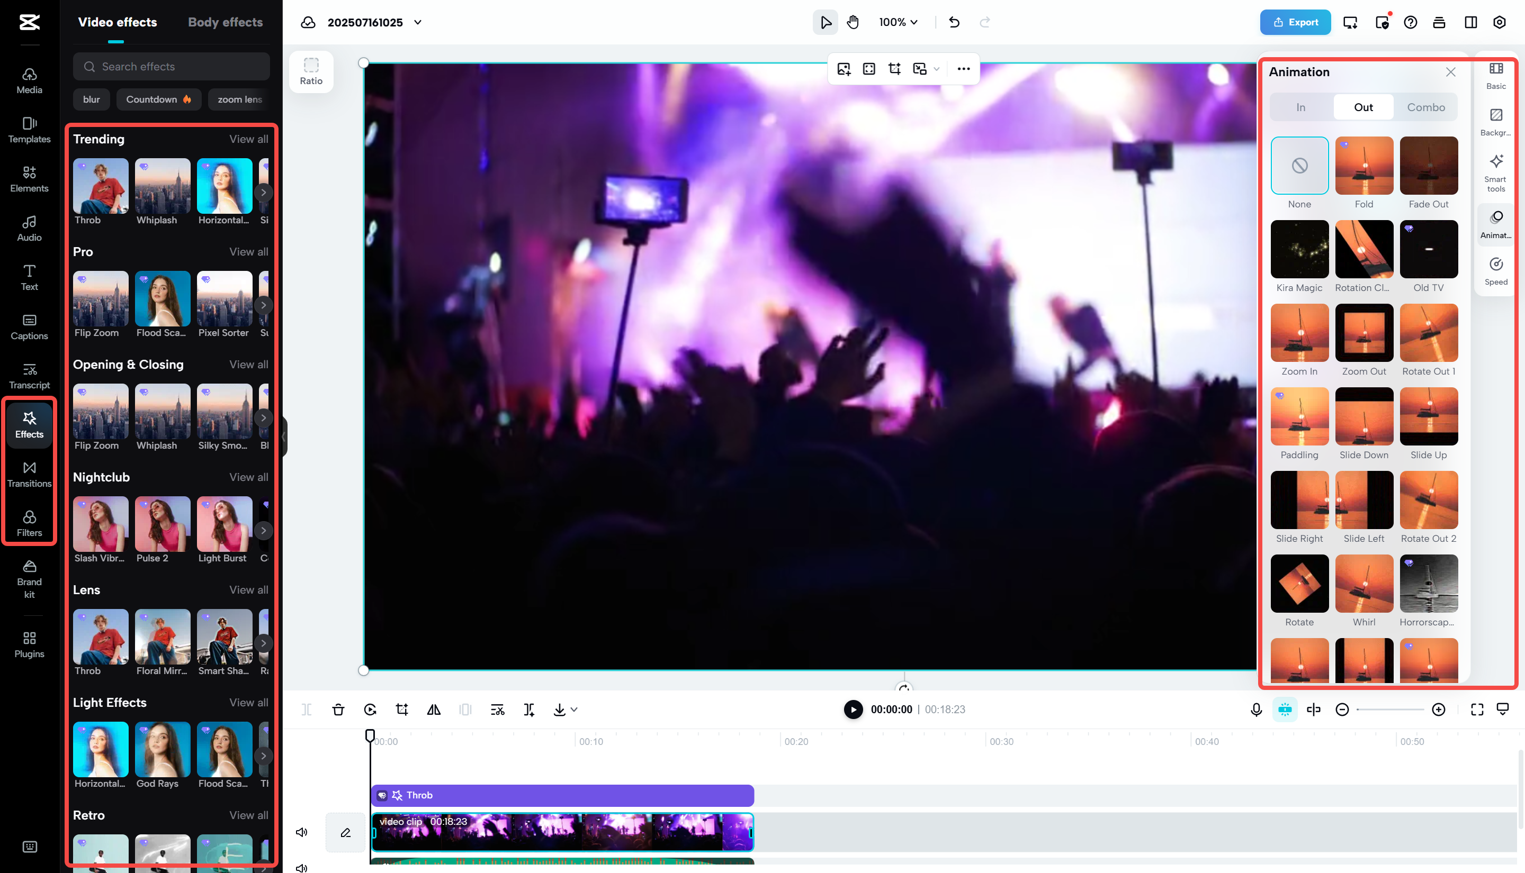Toggle fullscreen preview mode
Screen dimensions: 1525x873
pyautogui.click(x=1476, y=710)
